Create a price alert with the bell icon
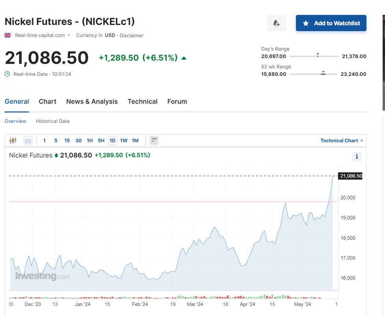 point(277,23)
